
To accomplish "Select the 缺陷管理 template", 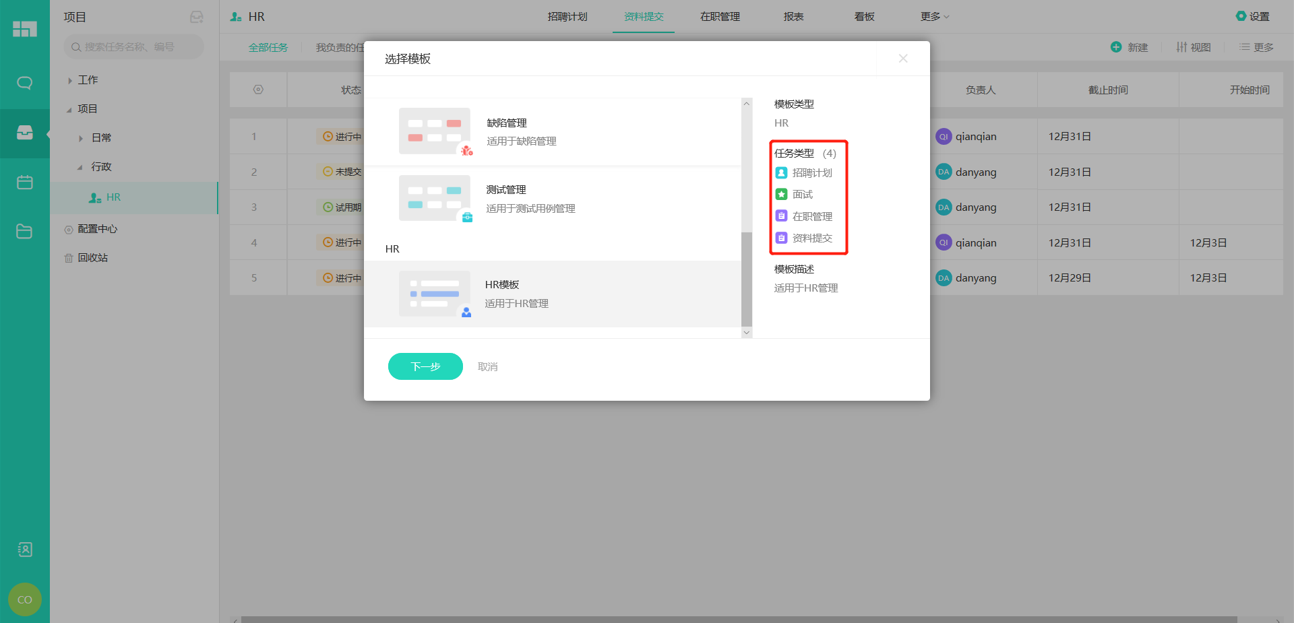I will [x=553, y=131].
